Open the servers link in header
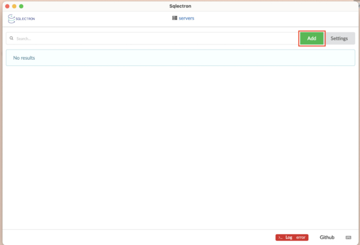 pos(186,18)
